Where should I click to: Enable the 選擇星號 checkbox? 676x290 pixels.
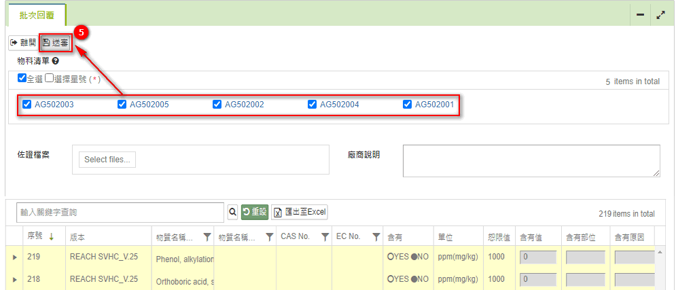point(50,78)
